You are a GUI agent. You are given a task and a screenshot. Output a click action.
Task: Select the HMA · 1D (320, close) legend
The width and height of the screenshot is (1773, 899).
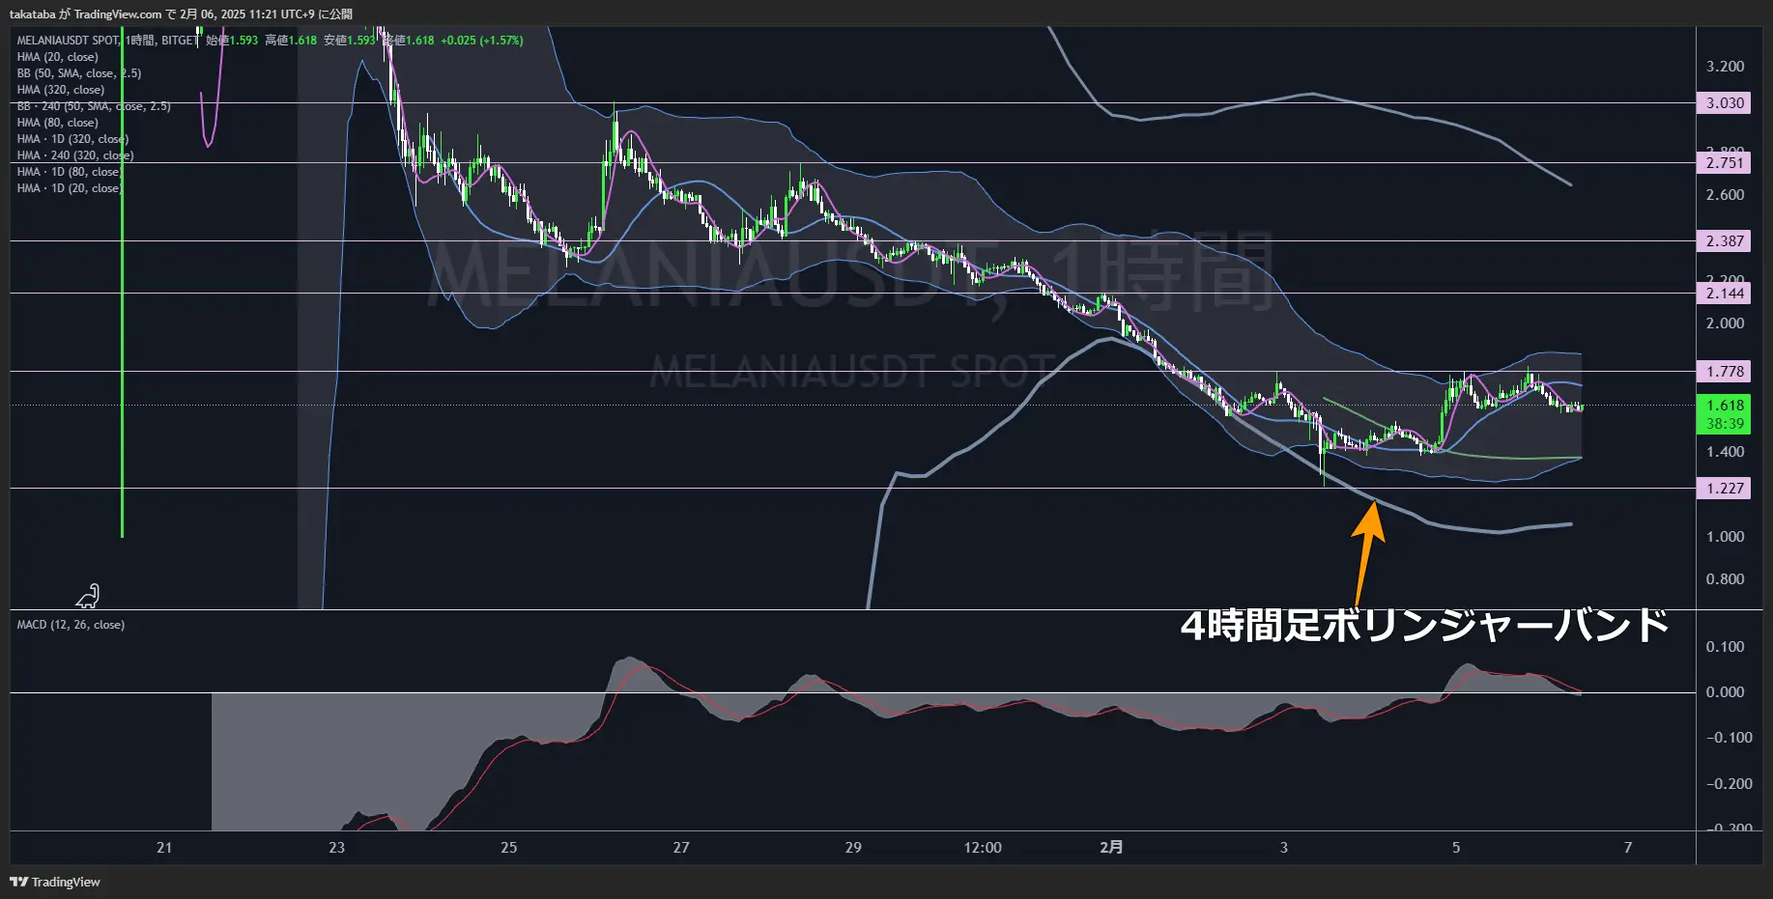click(x=71, y=139)
